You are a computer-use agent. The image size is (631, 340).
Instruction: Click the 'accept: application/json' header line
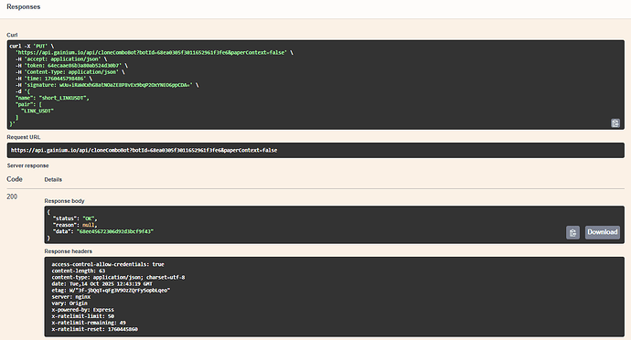coord(61,59)
